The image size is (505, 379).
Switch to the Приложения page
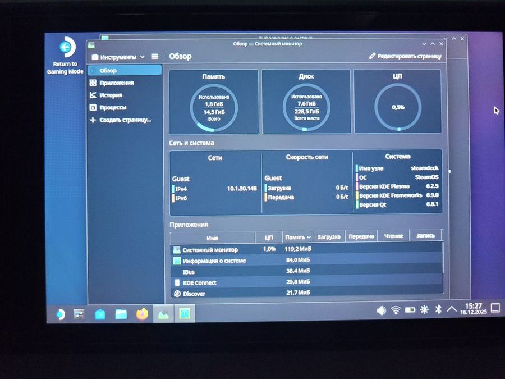[x=116, y=83]
